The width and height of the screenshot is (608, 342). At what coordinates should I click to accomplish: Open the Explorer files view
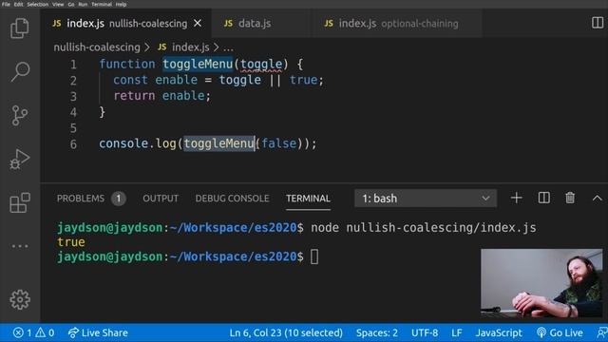point(20,28)
